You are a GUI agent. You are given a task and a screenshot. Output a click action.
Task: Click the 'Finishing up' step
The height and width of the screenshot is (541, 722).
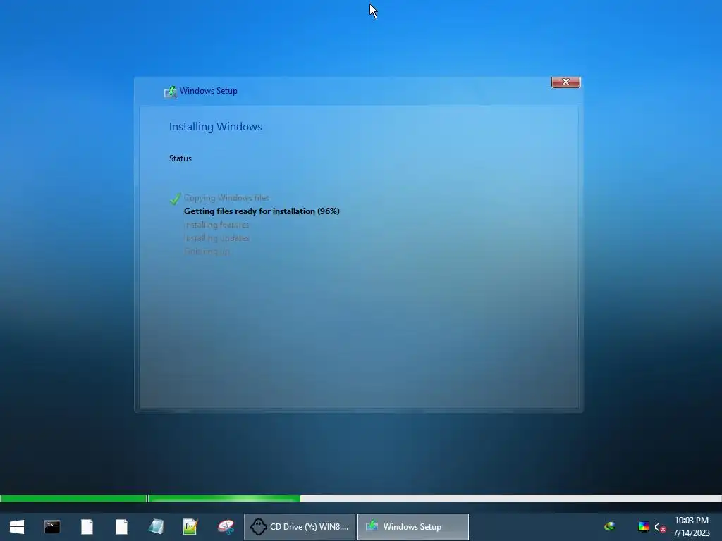pyautogui.click(x=207, y=251)
